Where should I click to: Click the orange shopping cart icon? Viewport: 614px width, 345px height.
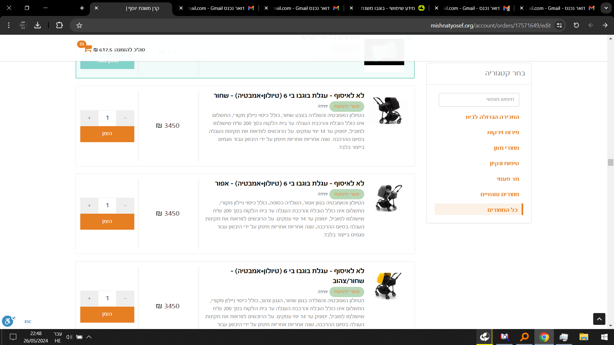pos(88,49)
